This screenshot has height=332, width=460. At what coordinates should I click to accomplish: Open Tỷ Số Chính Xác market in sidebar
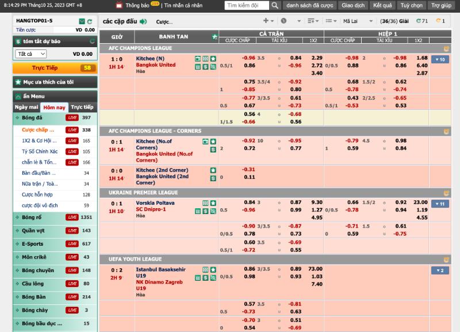40,151
